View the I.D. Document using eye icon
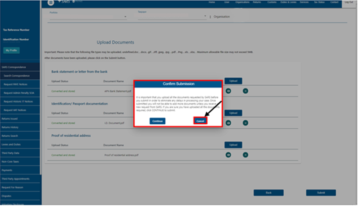 (x=228, y=123)
